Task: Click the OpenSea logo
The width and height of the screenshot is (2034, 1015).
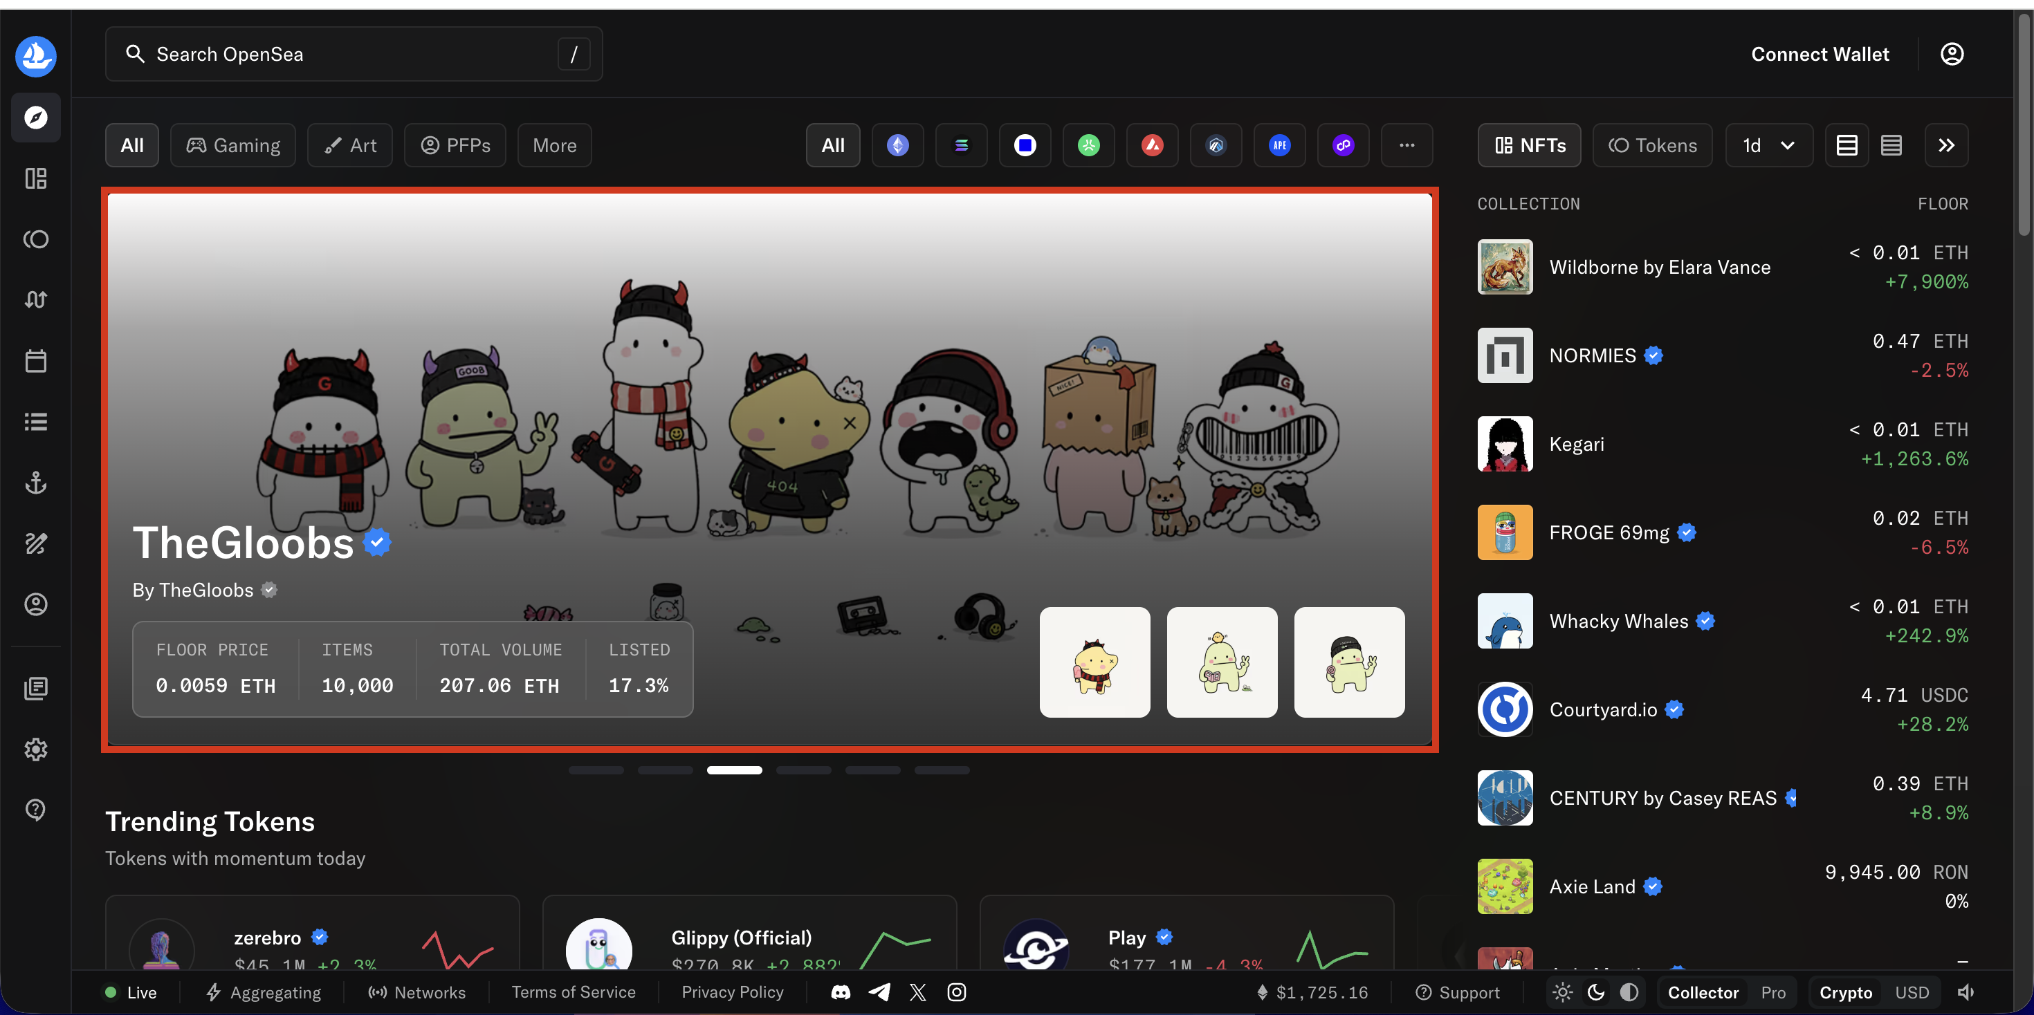Action: click(x=35, y=56)
